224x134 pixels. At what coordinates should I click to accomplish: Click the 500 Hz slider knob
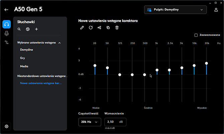click(144, 75)
